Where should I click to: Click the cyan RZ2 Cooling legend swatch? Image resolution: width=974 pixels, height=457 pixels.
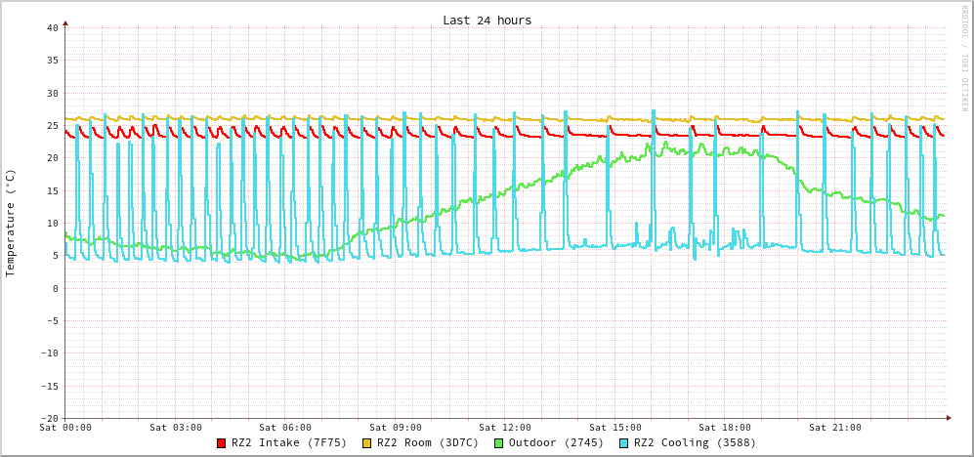624,443
